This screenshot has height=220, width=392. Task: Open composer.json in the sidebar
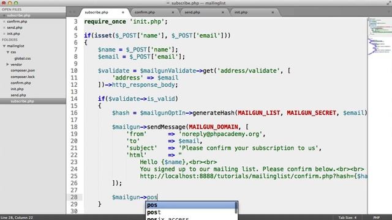pyautogui.click(x=23, y=70)
